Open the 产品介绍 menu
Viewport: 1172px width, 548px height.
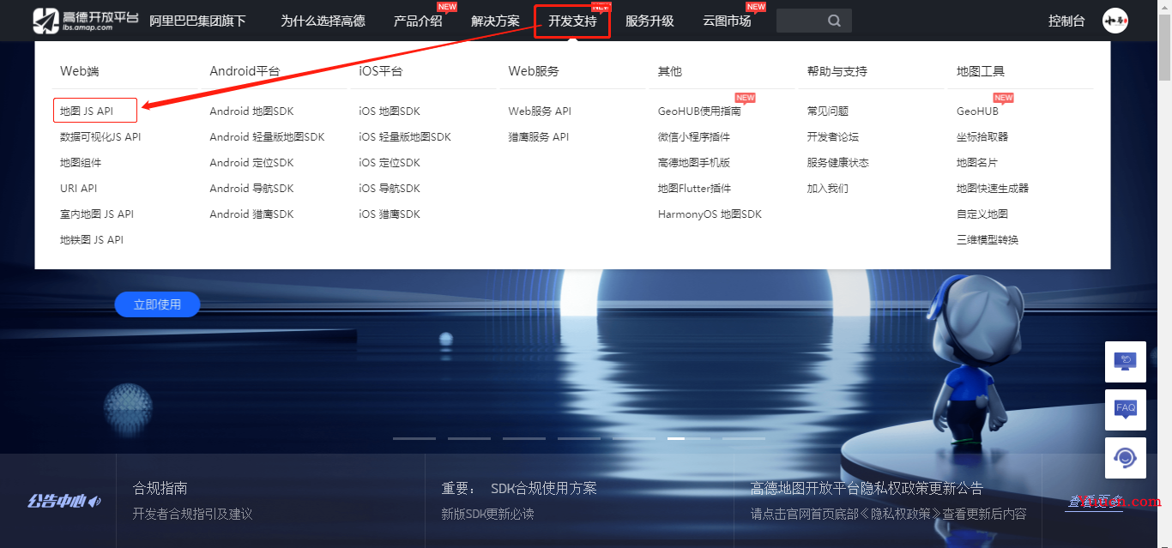[418, 21]
